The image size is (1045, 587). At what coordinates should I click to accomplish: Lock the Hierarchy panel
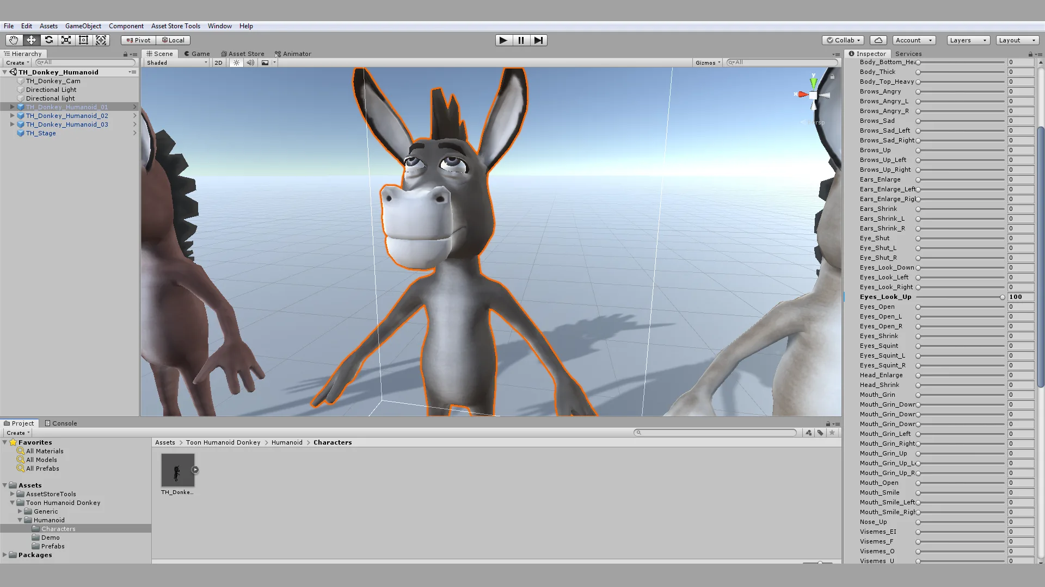click(x=125, y=54)
